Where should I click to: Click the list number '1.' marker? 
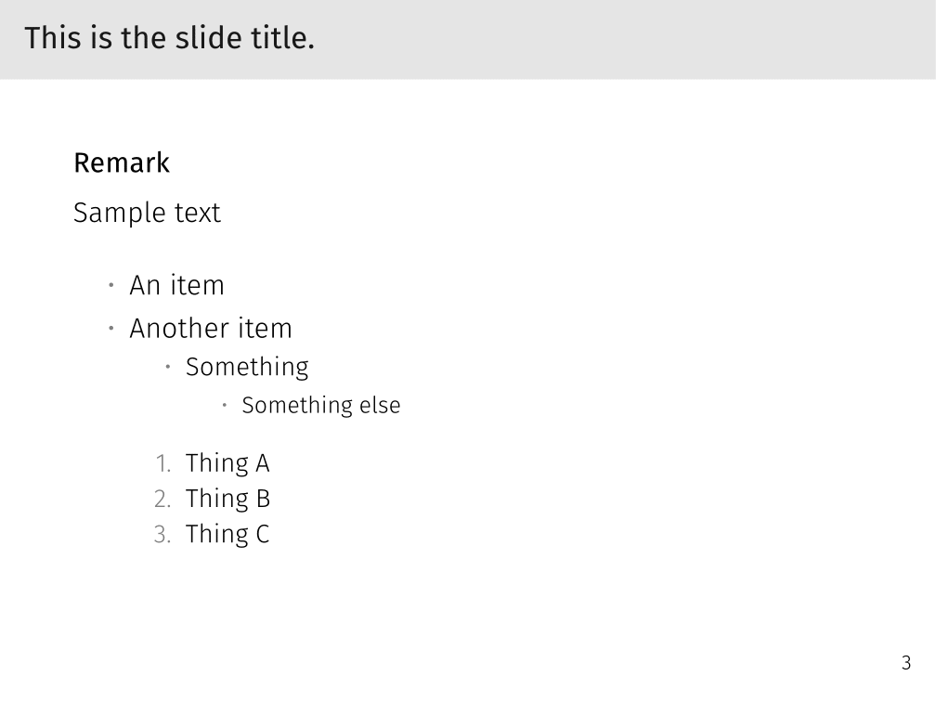[x=163, y=463]
